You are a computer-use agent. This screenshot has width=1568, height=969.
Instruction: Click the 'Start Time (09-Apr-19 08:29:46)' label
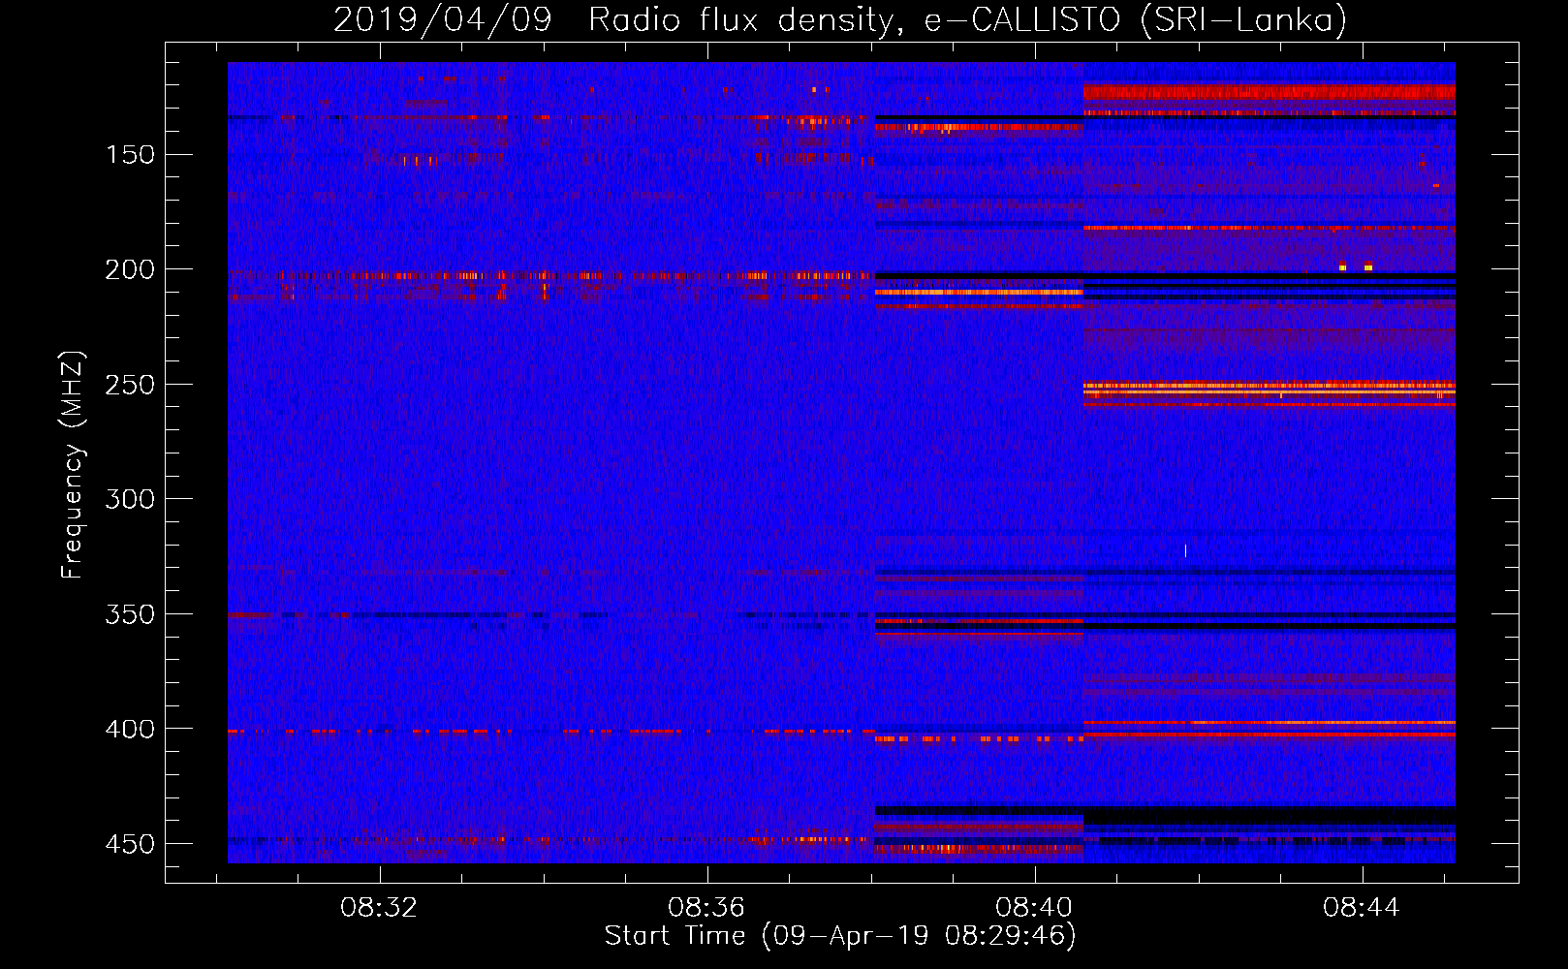click(840, 936)
